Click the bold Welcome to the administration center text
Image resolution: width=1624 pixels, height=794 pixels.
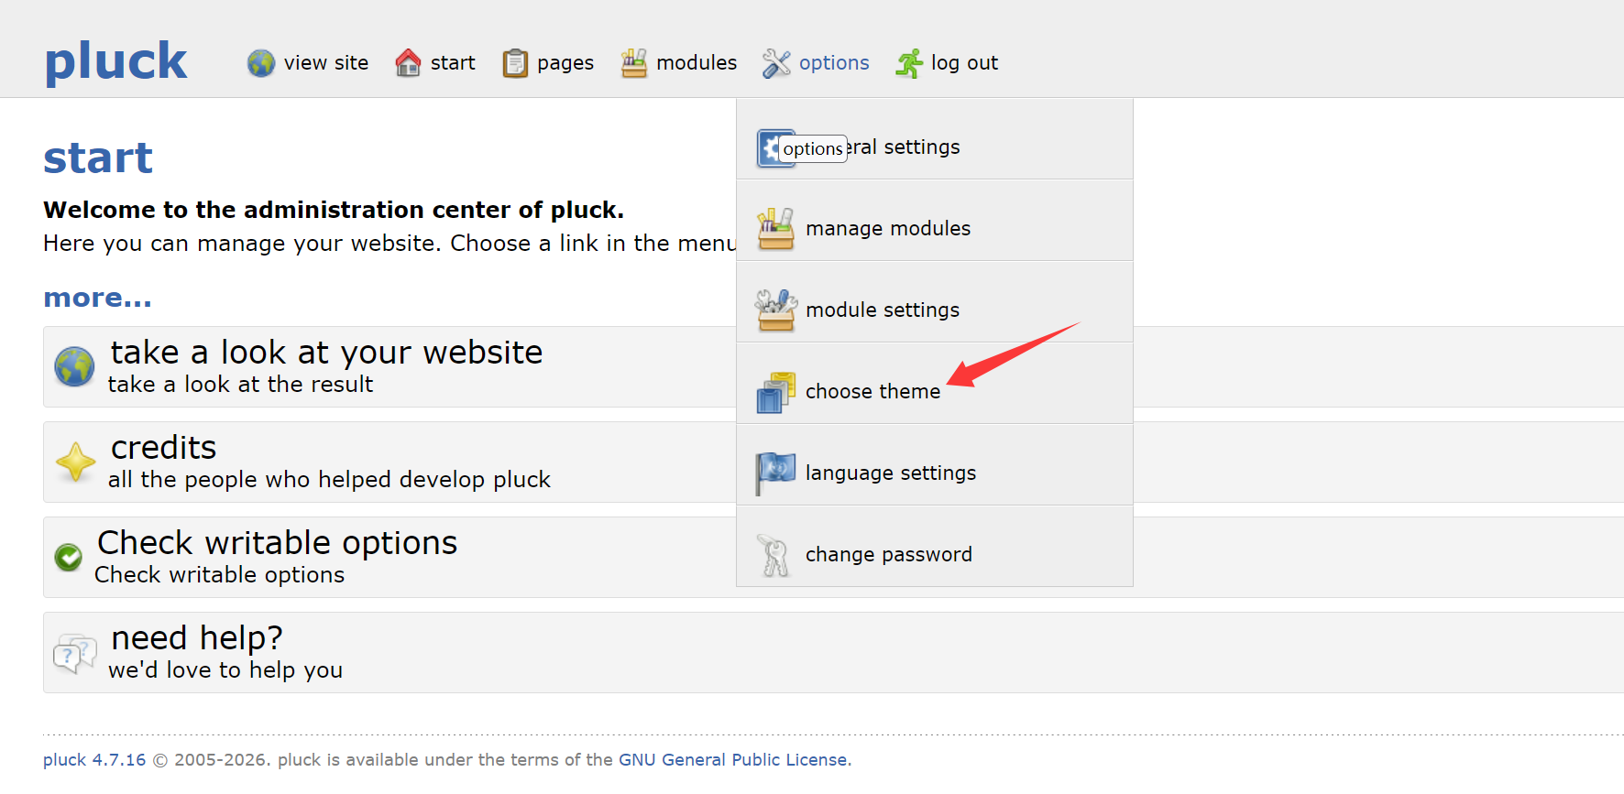tap(334, 211)
